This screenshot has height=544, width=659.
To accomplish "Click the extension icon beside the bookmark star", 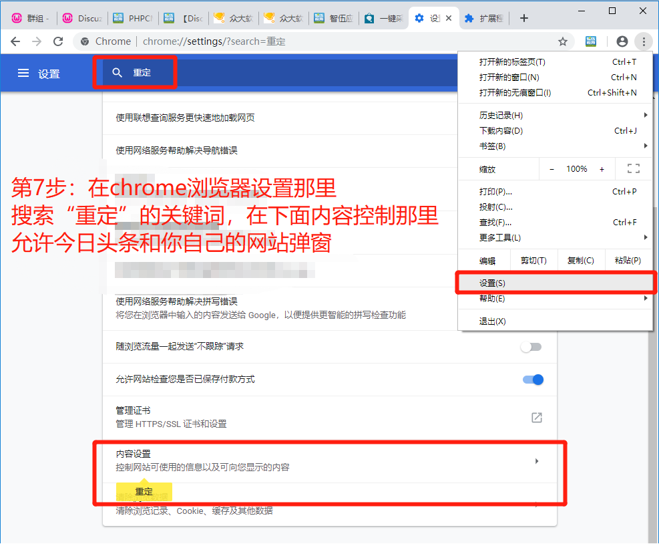I will [590, 41].
